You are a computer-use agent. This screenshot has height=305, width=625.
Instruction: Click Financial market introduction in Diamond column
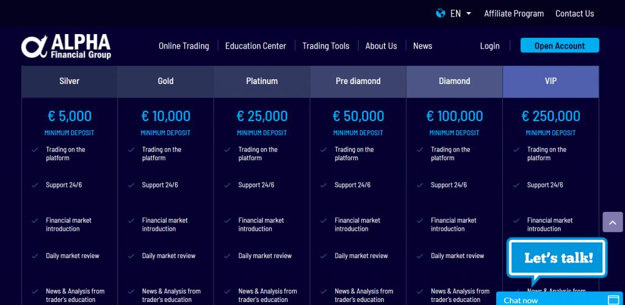click(x=453, y=225)
